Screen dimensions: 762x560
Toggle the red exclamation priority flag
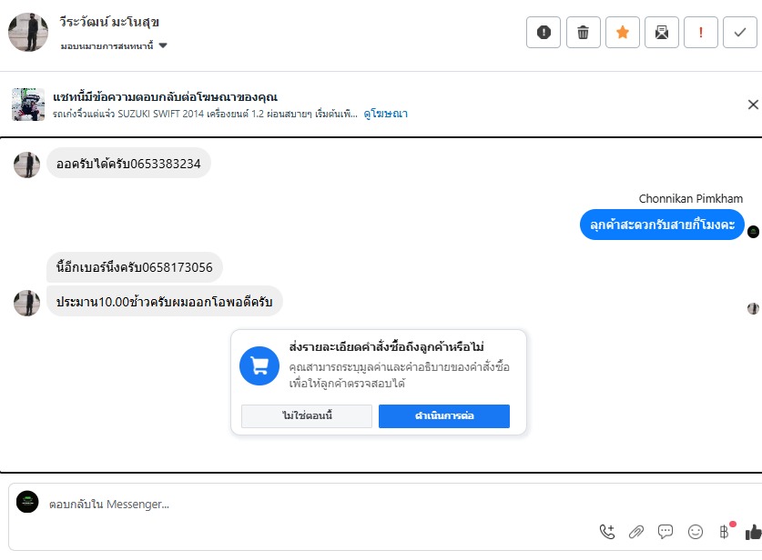coord(701,33)
